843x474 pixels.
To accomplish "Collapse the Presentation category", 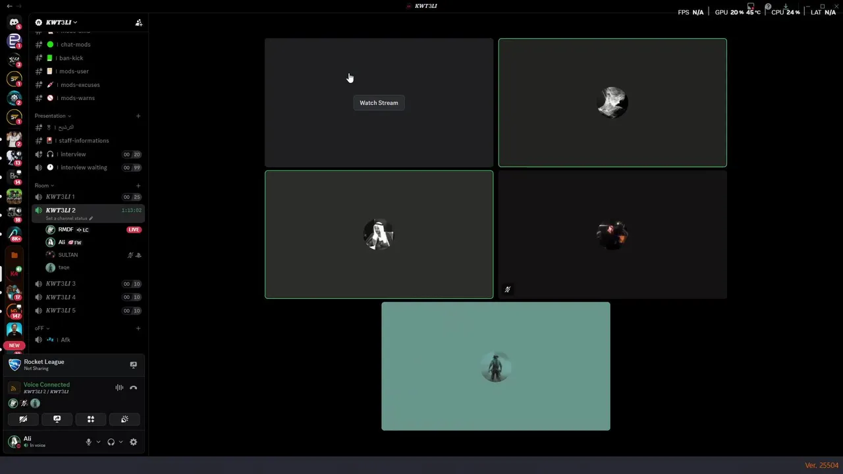I will pos(53,116).
